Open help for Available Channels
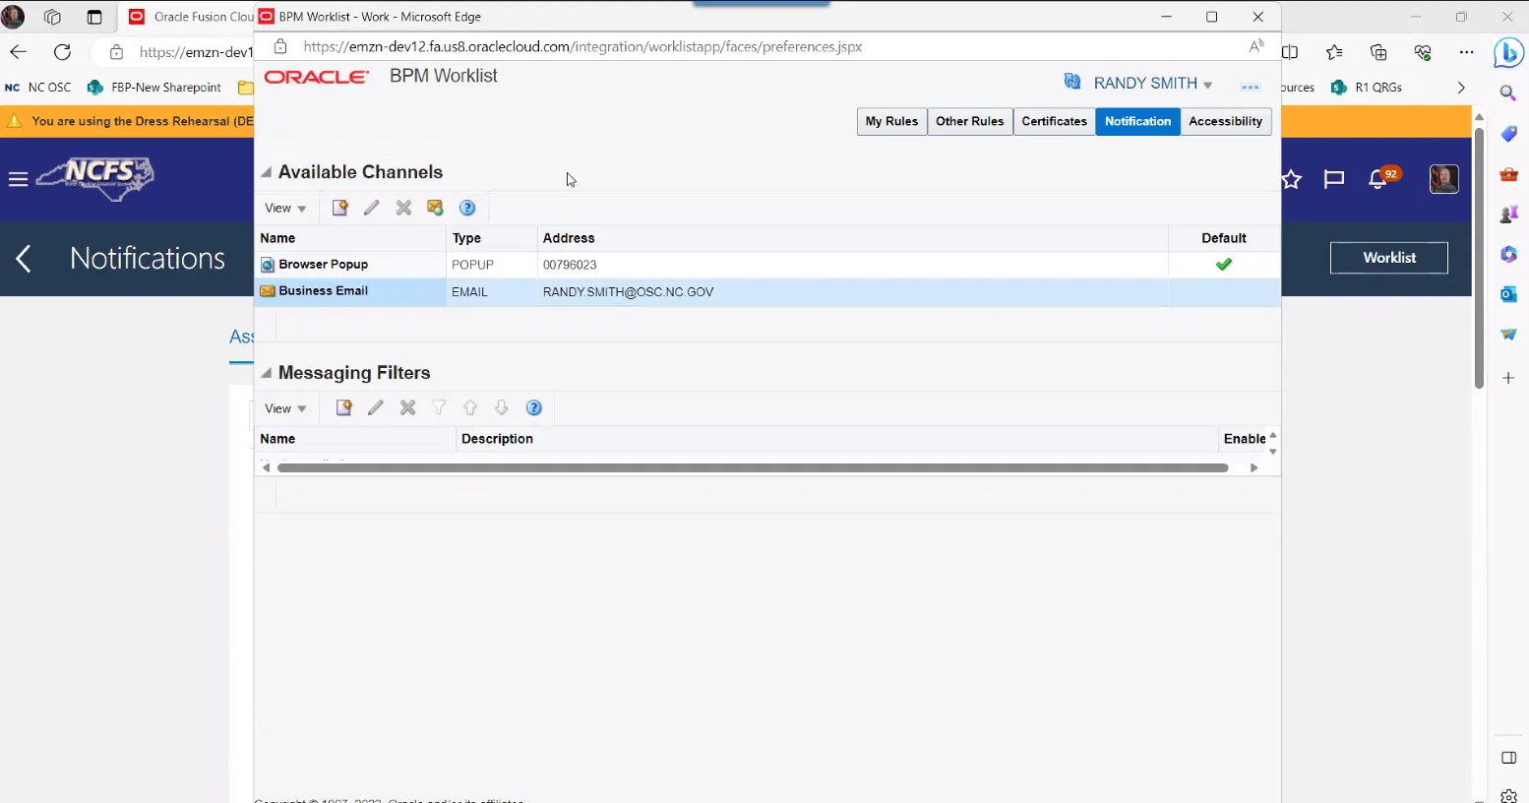This screenshot has width=1529, height=803. point(467,208)
